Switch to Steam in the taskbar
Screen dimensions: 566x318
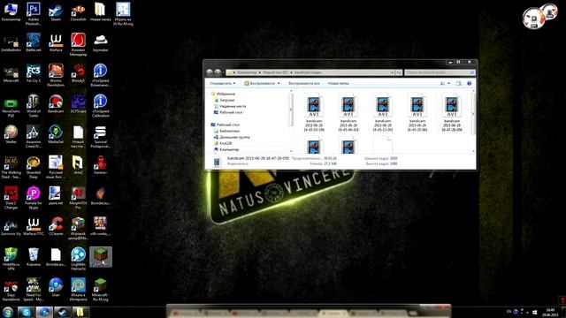63,312
